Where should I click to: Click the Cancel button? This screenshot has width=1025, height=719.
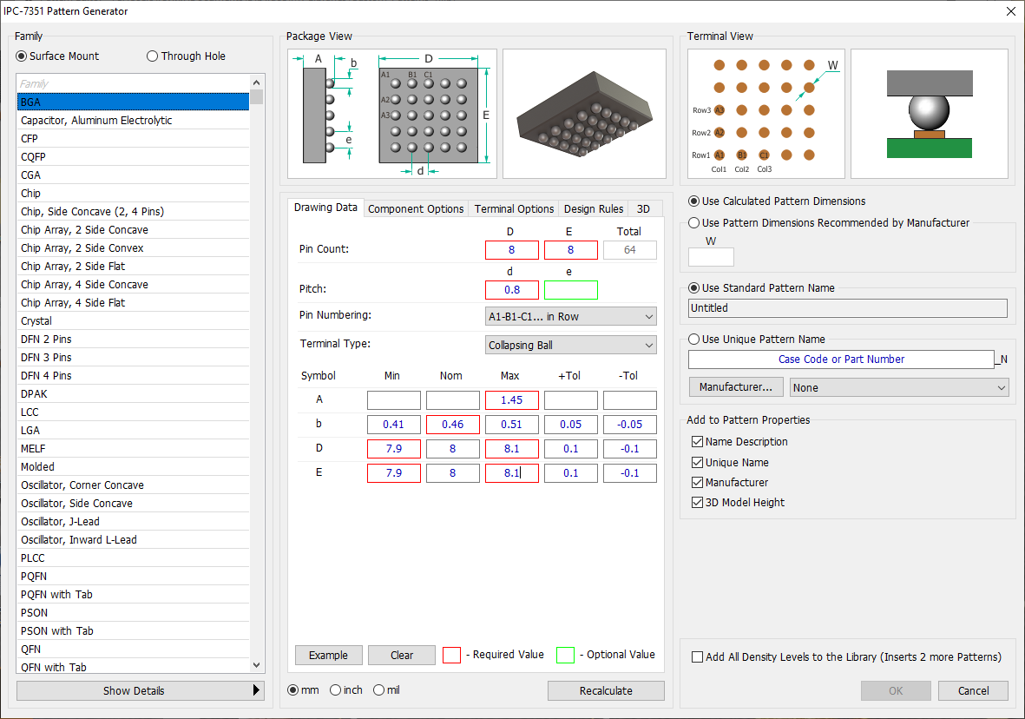coord(973,691)
